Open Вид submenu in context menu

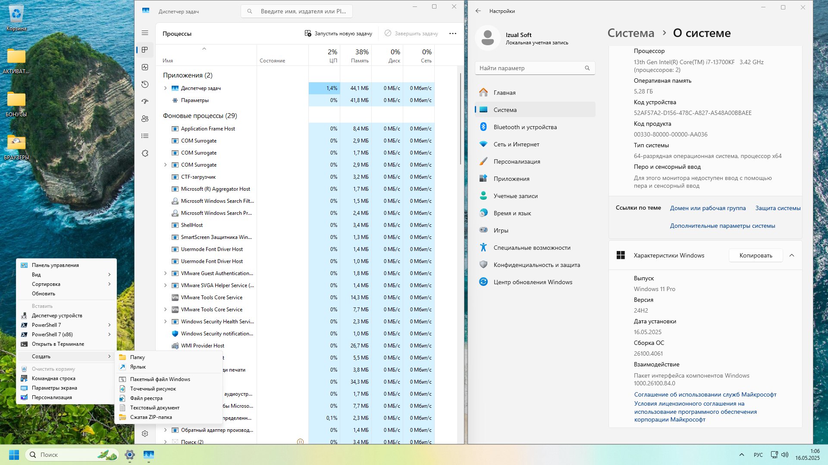(66, 275)
